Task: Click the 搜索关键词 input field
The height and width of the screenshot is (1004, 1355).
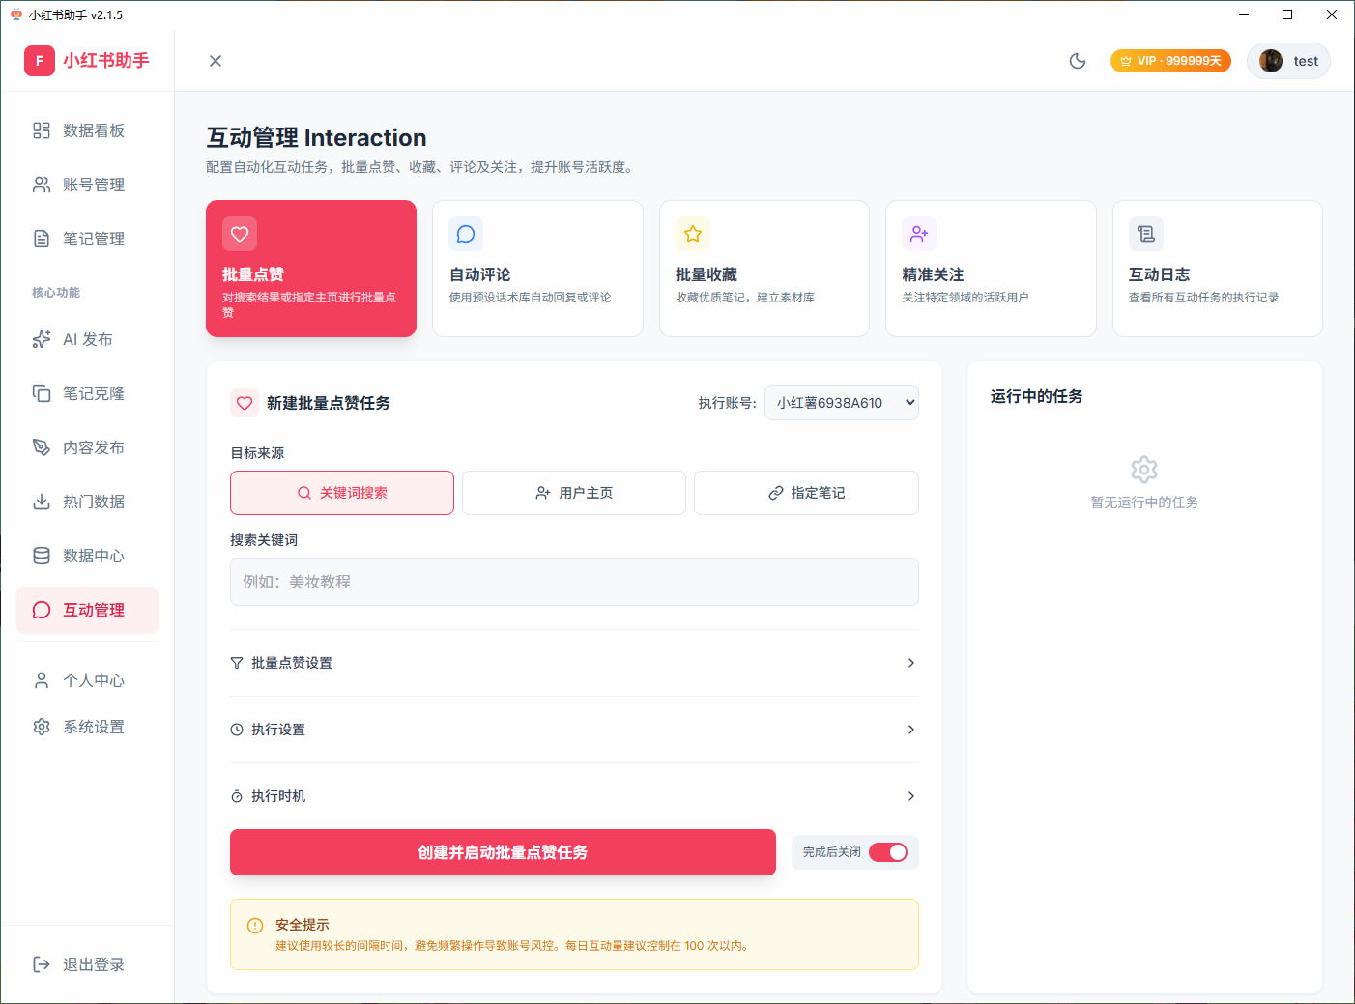Action: tap(573, 582)
